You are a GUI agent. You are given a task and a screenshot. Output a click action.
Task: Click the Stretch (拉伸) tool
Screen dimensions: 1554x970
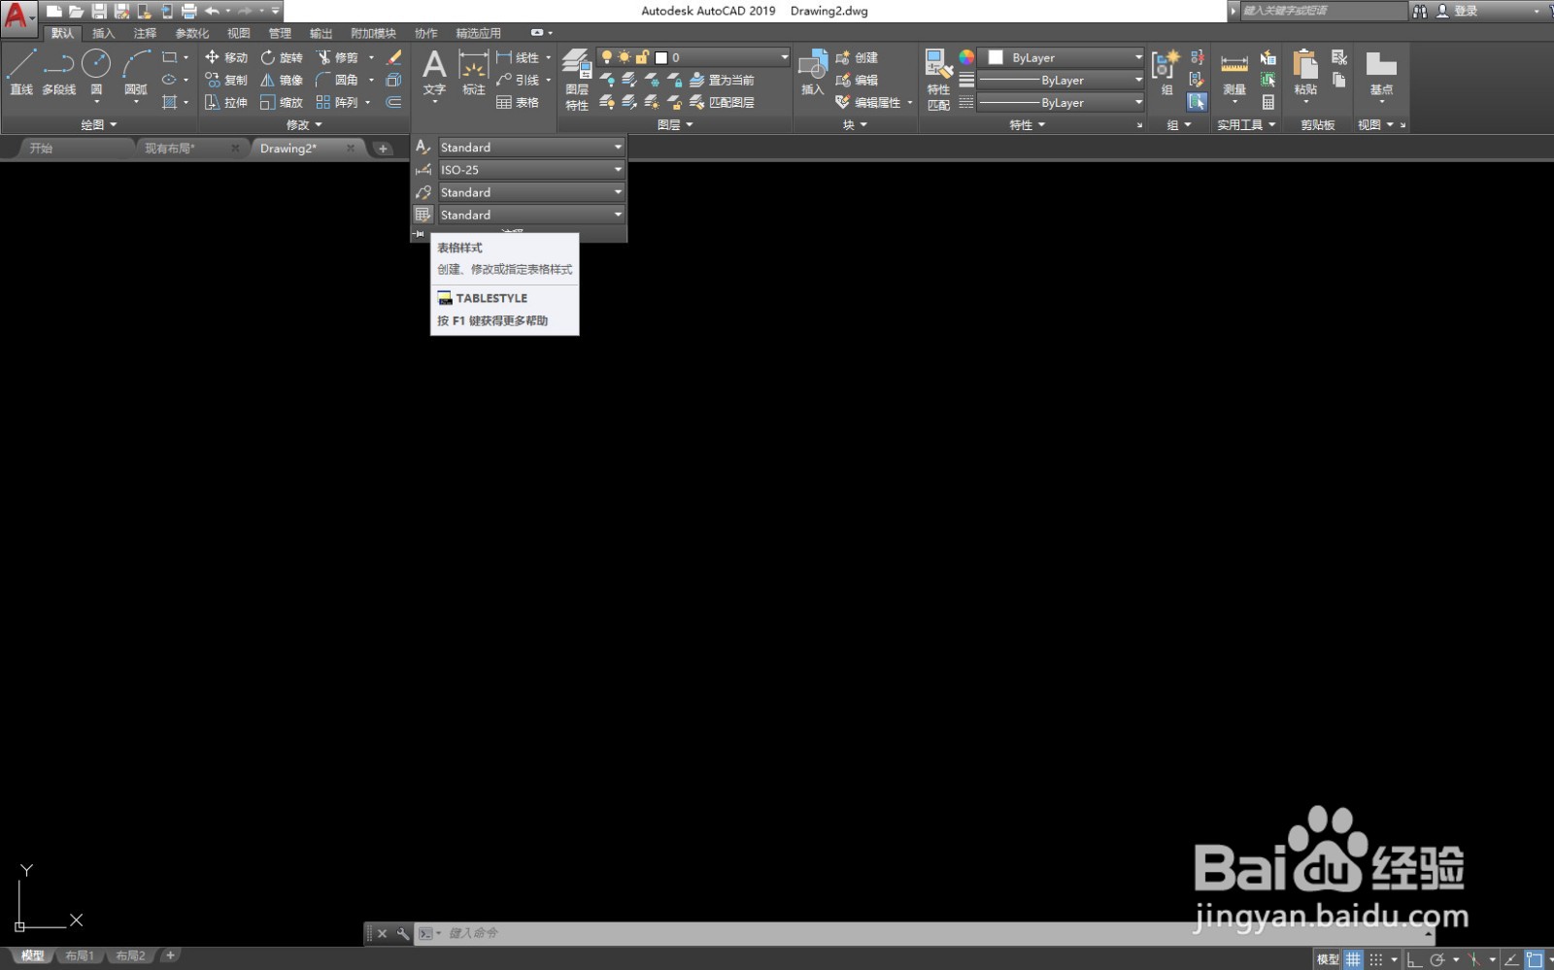[x=226, y=102]
